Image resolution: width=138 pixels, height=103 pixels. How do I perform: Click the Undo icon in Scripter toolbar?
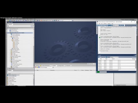pos(102,25)
